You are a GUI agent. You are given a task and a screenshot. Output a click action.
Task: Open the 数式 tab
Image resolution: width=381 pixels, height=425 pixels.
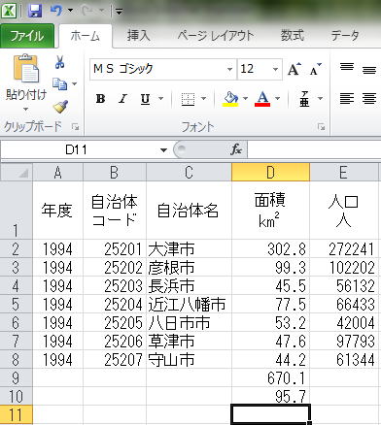click(x=293, y=35)
